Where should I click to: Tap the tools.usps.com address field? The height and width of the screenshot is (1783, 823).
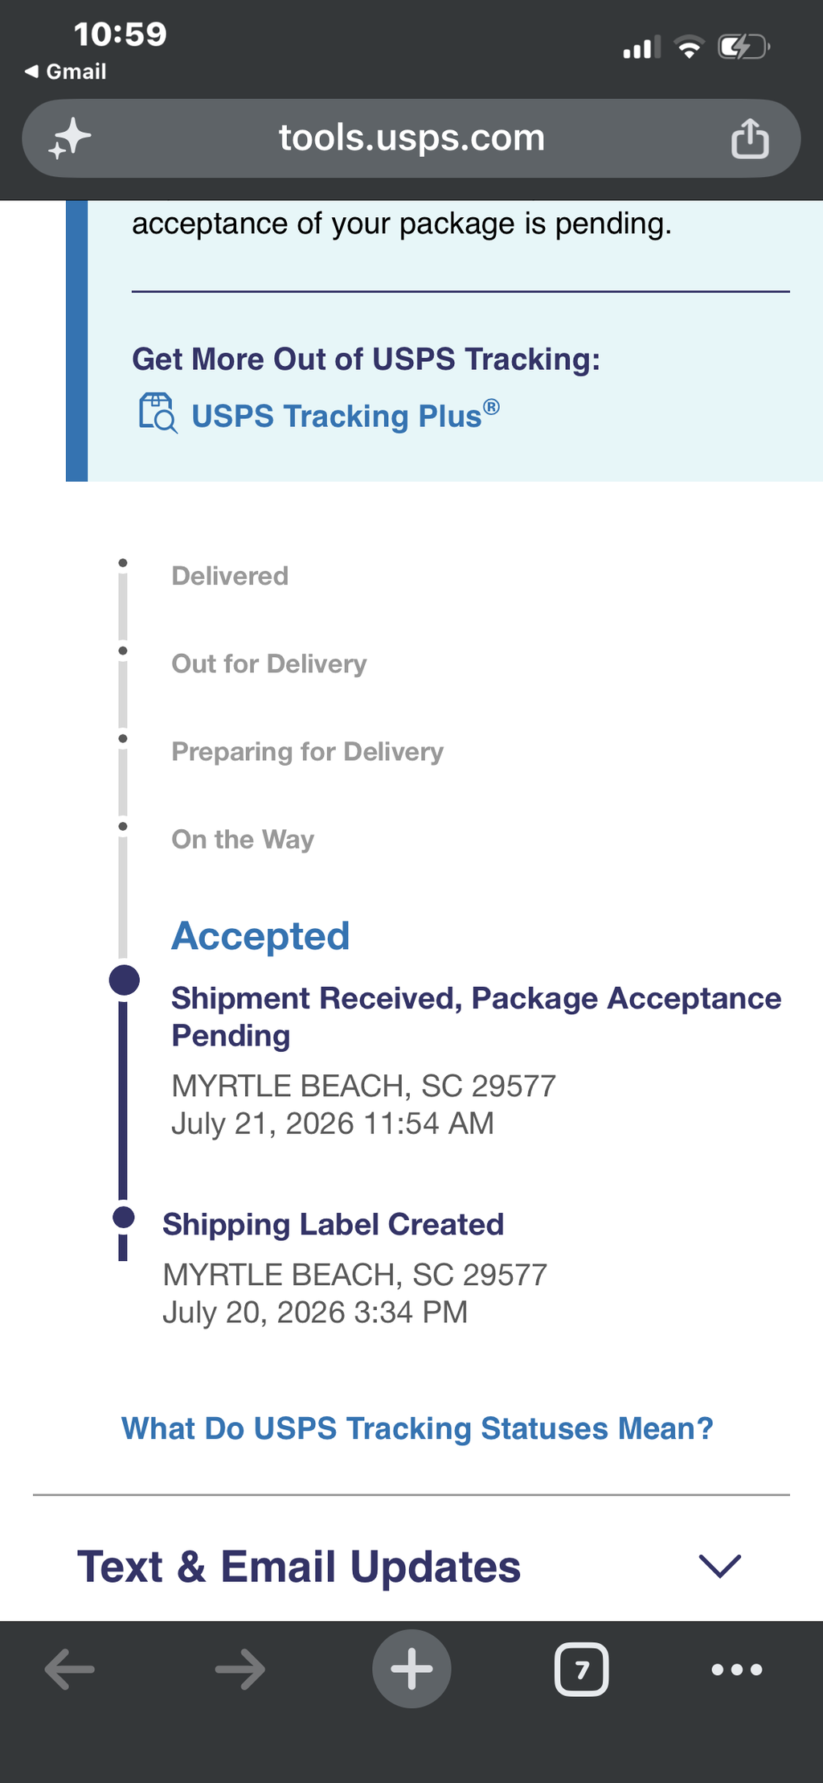pos(411,138)
